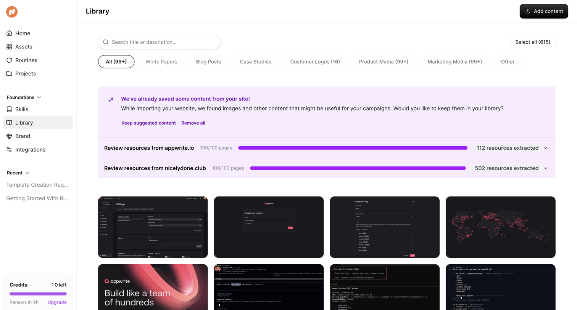This screenshot has height=310, width=577.
Task: Filter by Marketing Media (99+)
Action: [455, 62]
